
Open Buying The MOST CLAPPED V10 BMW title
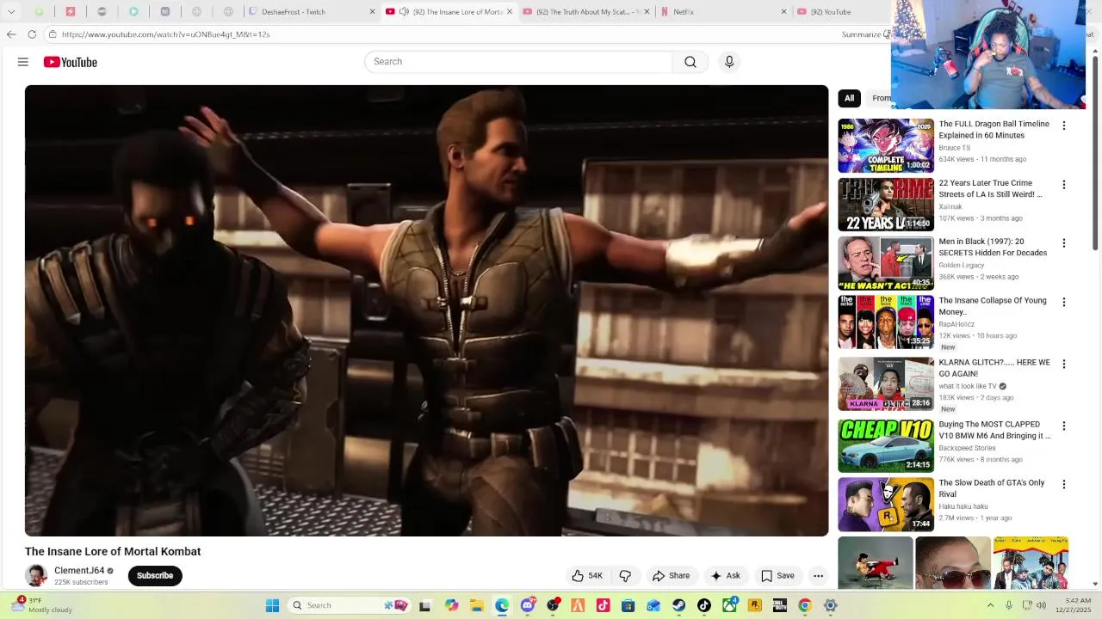tap(994, 430)
